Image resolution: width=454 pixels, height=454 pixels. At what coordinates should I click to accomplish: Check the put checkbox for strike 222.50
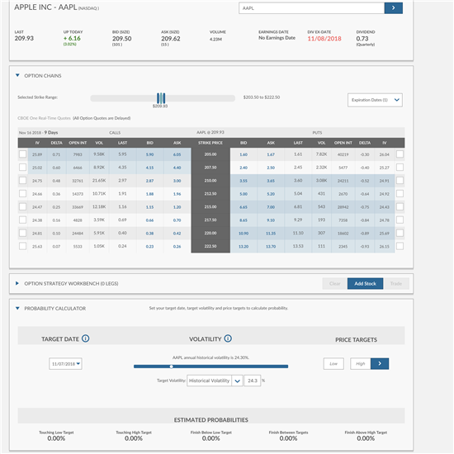[400, 246]
